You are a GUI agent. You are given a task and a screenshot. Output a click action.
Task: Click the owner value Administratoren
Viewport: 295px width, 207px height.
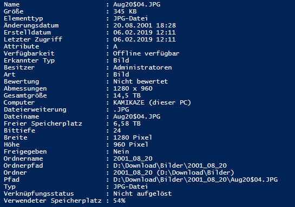coord(142,67)
